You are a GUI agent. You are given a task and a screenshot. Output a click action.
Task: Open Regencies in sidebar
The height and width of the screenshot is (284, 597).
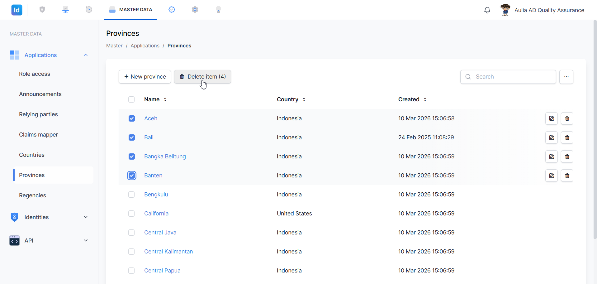(32, 195)
